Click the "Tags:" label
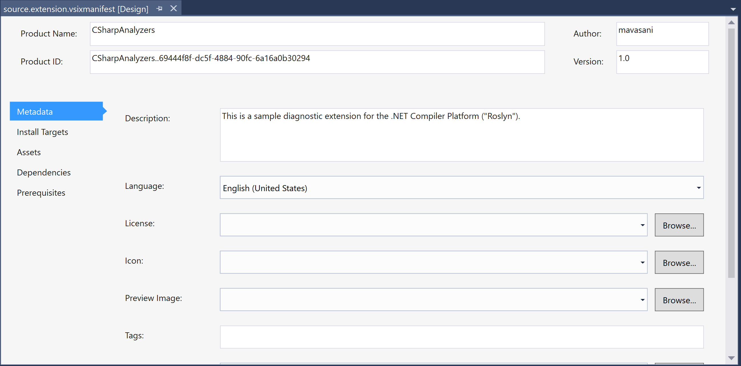 coord(134,335)
